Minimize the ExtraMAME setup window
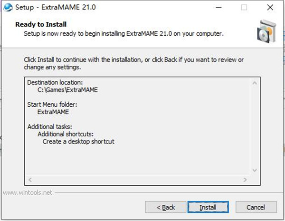This screenshot has width=285, height=221. click(218, 8)
